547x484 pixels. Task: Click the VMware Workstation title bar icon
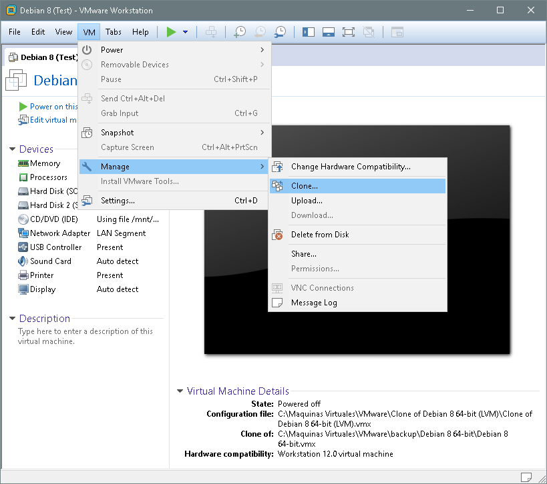11,11
